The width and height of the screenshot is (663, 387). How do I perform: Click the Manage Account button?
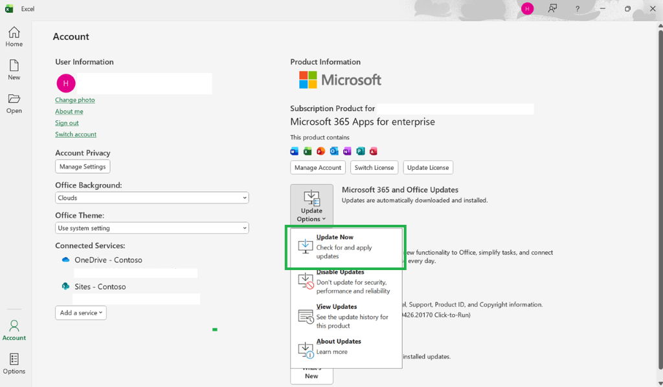318,167
